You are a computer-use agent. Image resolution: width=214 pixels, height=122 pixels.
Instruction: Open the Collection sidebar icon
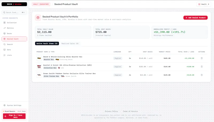[5, 23]
